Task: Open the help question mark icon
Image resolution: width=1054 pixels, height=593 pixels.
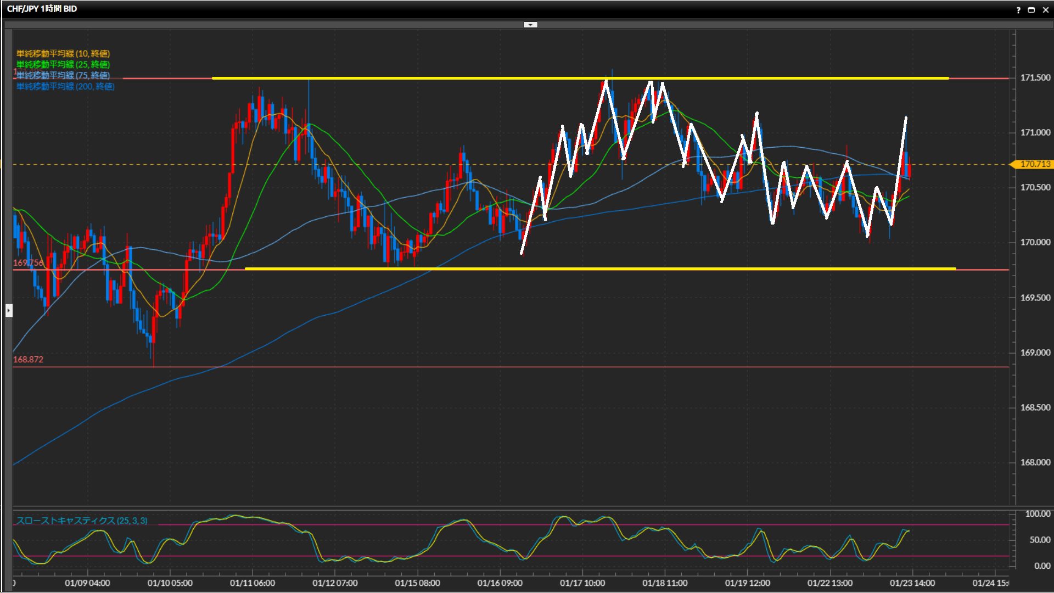Action: tap(1018, 9)
